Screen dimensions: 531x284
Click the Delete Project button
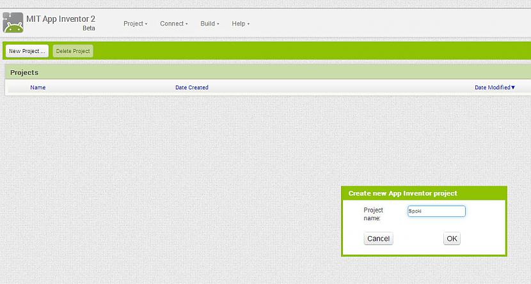point(73,51)
